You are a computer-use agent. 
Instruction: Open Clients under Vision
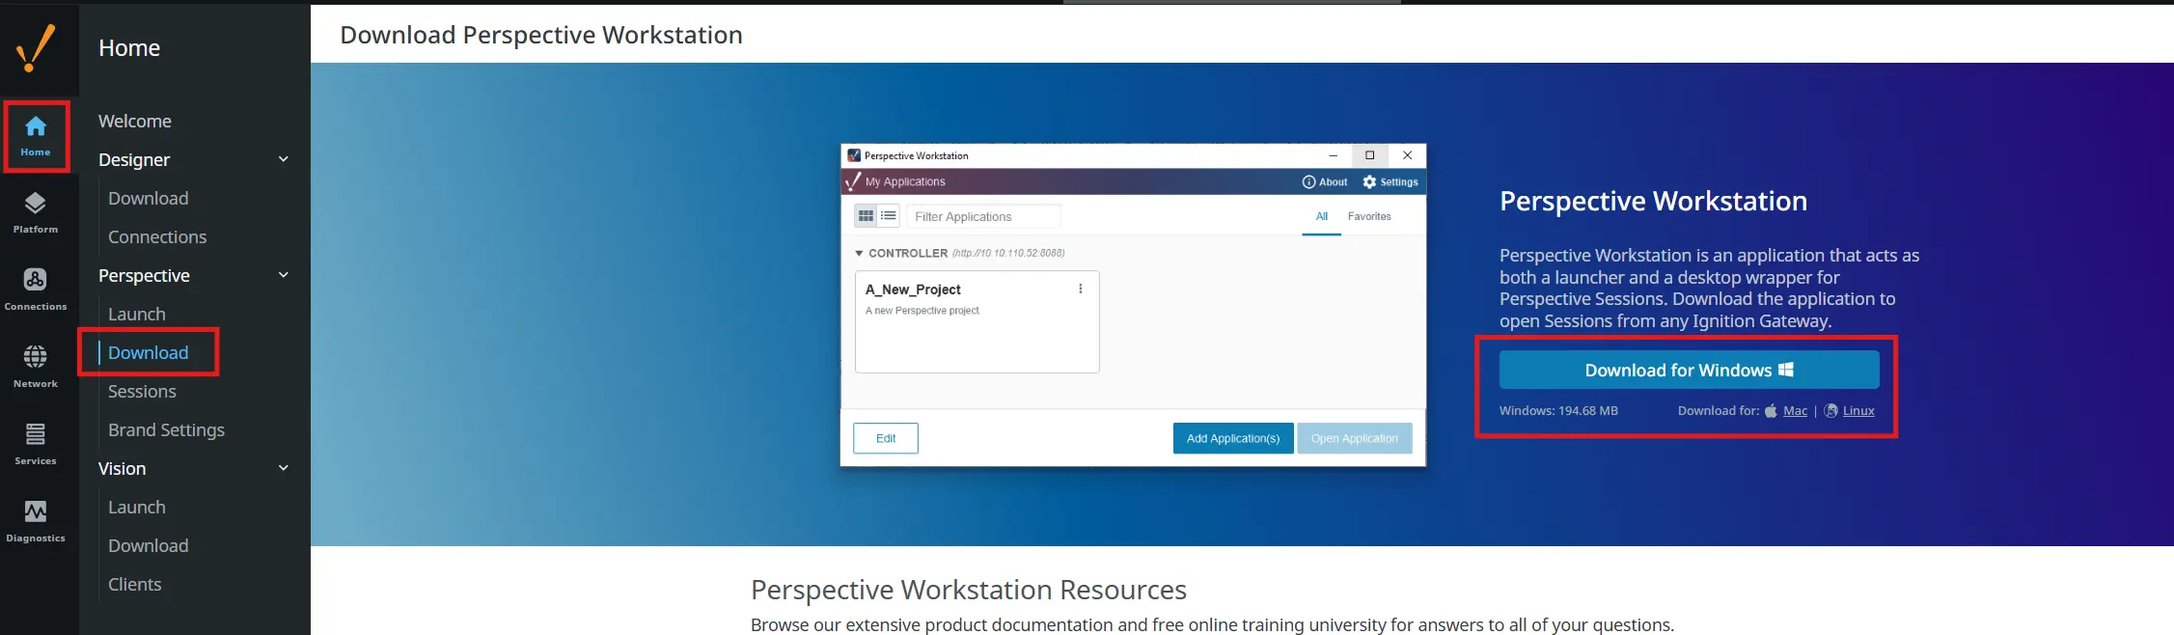135,584
